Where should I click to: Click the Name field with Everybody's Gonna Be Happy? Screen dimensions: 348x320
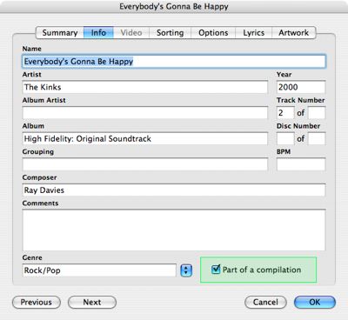[174, 62]
